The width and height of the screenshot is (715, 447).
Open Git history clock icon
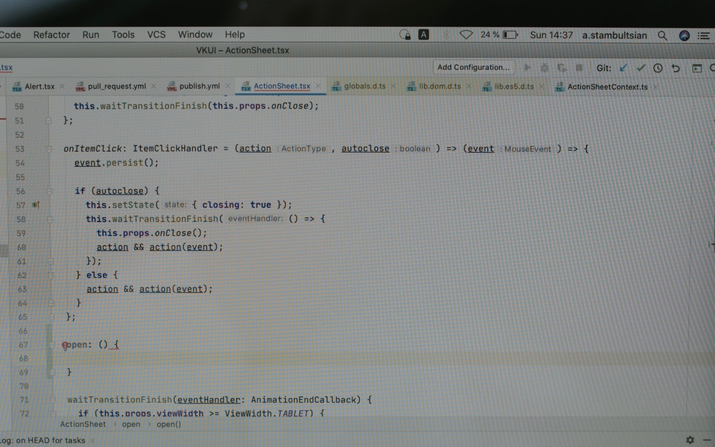tap(658, 68)
